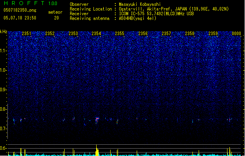Click the tallest yellow peak in bottom graph
The image size is (245, 156).
click(97, 150)
